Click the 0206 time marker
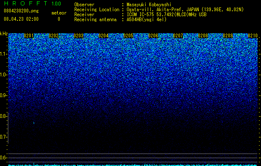Image resolution: width=261 pixels, height=166 pixels. (153, 36)
